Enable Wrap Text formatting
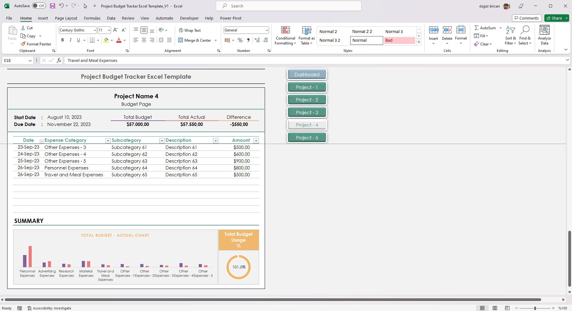 (190, 30)
